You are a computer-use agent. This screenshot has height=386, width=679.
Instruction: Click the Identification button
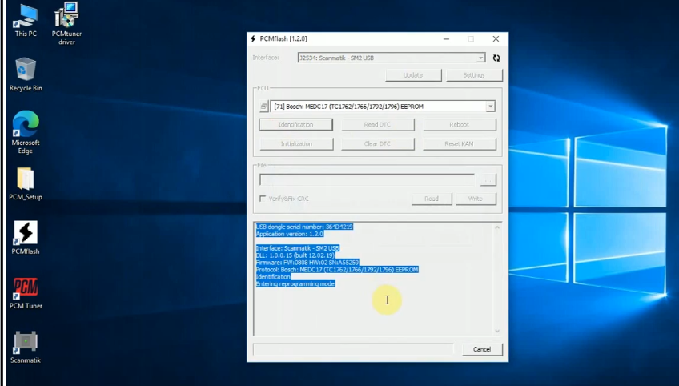[x=296, y=125]
